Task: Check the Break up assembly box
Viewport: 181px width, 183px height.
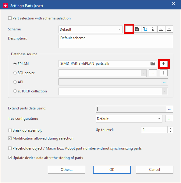Action: [10, 130]
